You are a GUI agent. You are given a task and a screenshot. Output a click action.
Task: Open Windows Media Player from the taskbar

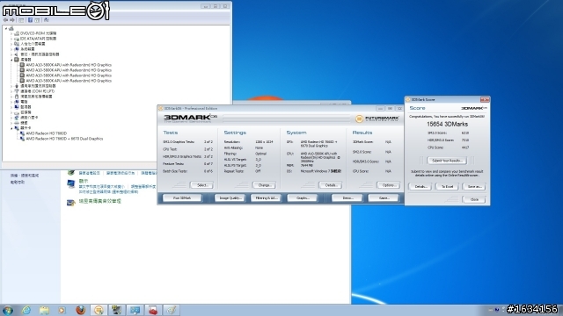tap(62, 310)
